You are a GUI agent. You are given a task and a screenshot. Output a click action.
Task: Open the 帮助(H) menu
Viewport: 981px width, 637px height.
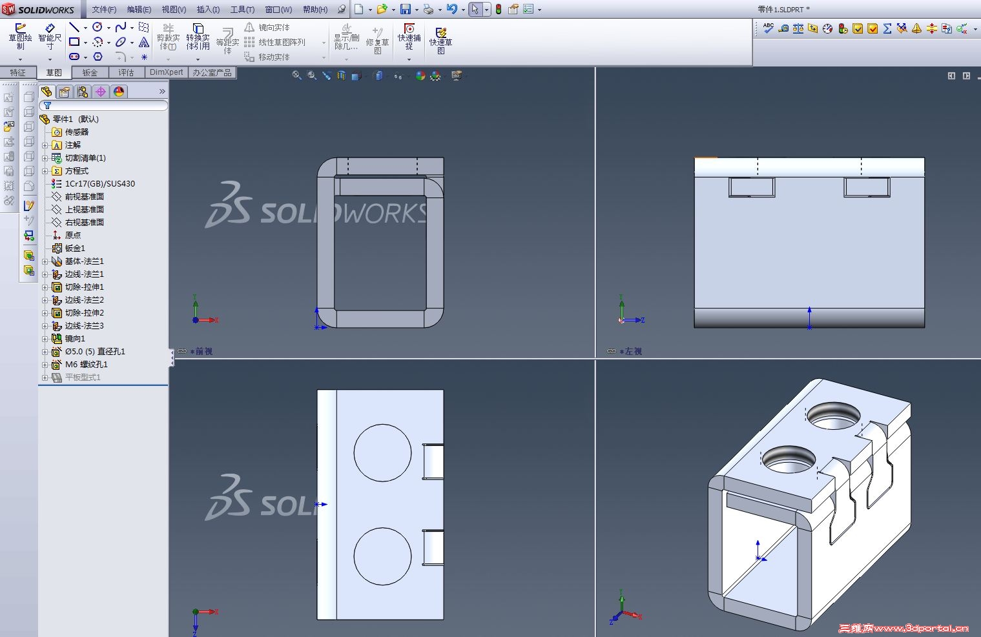pos(315,10)
